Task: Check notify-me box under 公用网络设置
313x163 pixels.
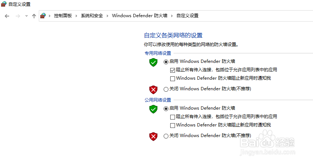Action: pyautogui.click(x=172, y=125)
